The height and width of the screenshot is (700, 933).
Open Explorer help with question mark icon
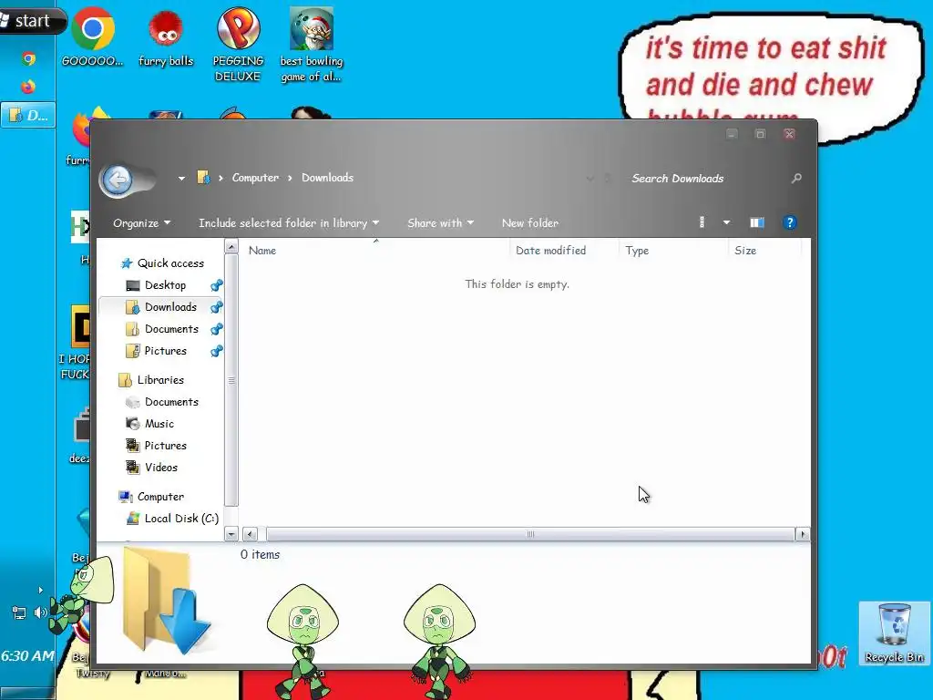pos(790,222)
